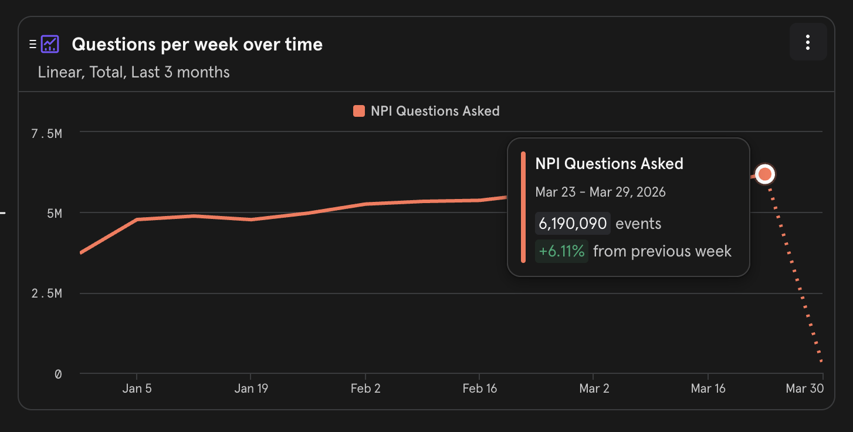
Task: Click the orange NPI Questions Asked legend swatch
Action: (x=359, y=111)
